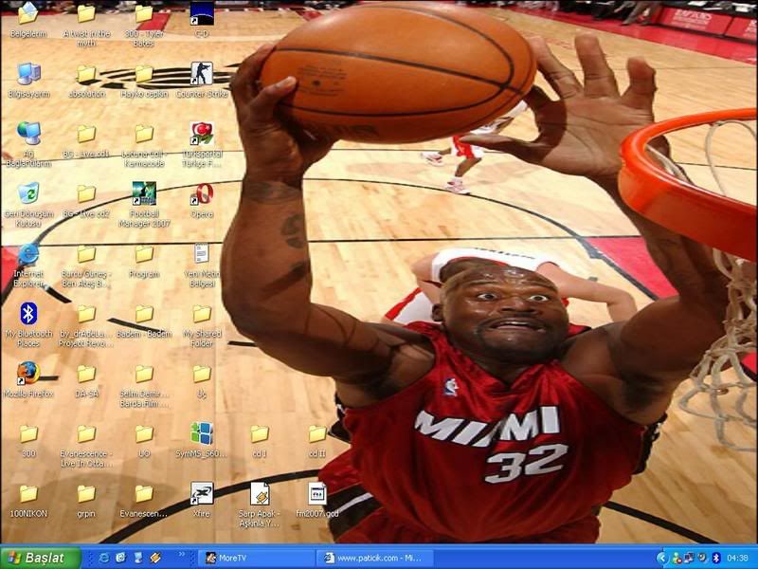Open the 100NIKON folder
The image size is (758, 569).
(28, 494)
